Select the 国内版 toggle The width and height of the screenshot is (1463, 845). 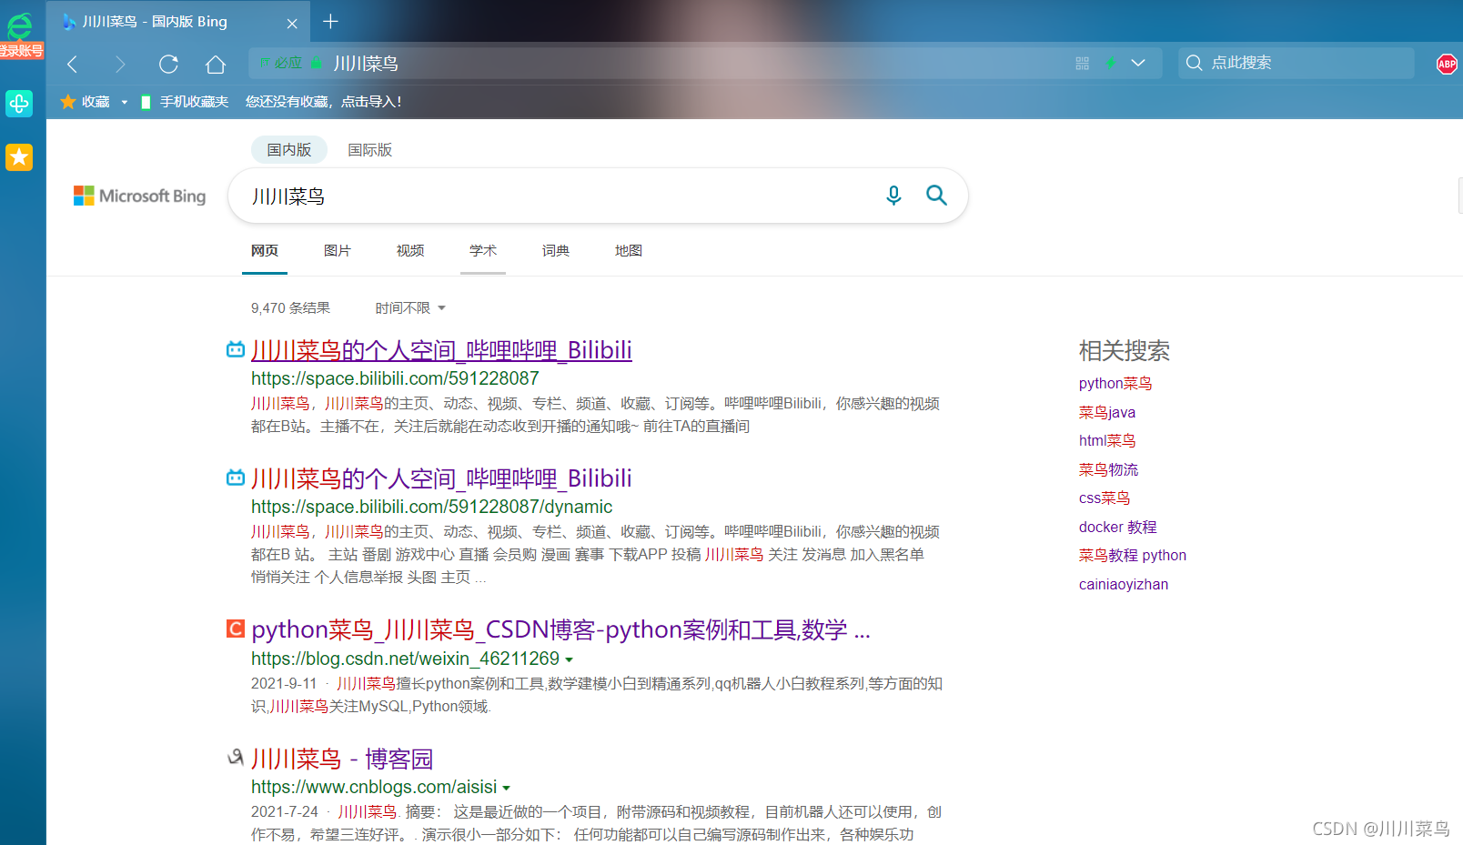point(289,150)
